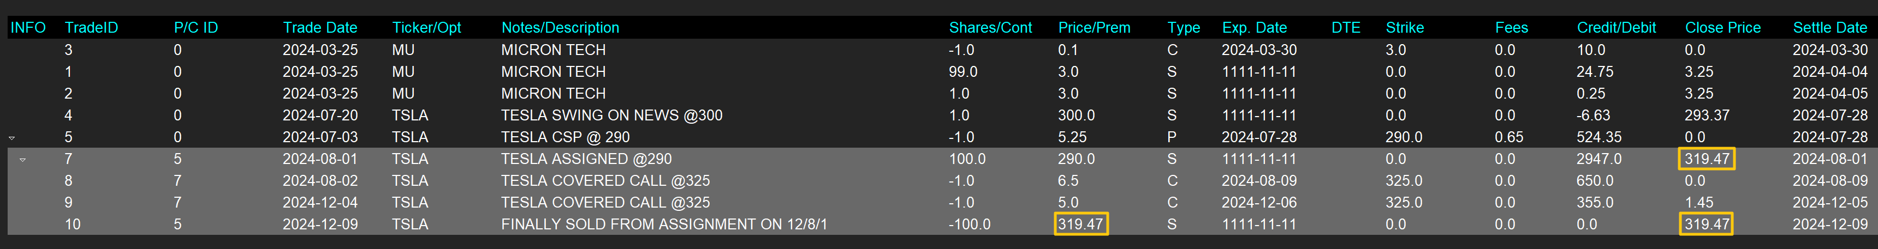
Task: Click the INFO column header
Action: click(28, 28)
